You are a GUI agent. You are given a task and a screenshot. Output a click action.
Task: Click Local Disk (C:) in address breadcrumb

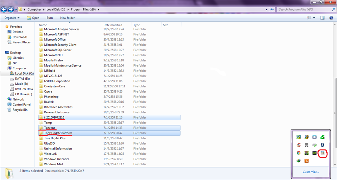pos(56,10)
